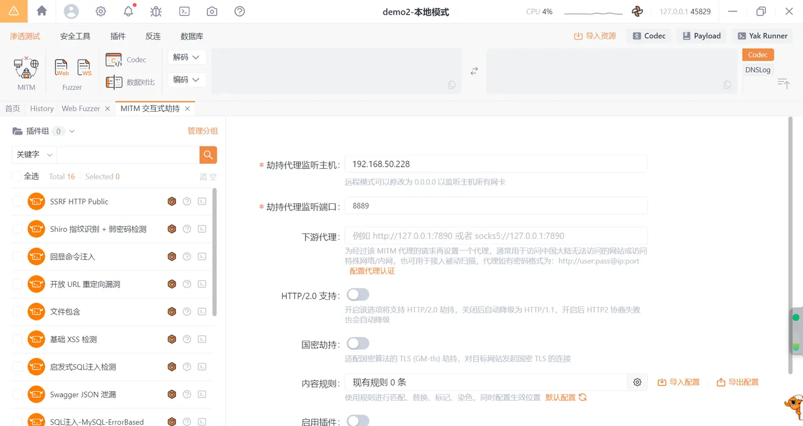Open the 插件 menu

[x=118, y=36]
